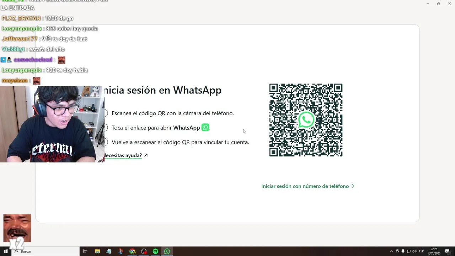This screenshot has height=256, width=455.
Task: Open File Explorer from the taskbar
Action: point(97,251)
